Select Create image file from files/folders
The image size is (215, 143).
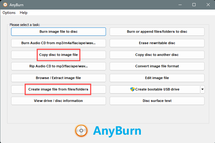pos(59,89)
